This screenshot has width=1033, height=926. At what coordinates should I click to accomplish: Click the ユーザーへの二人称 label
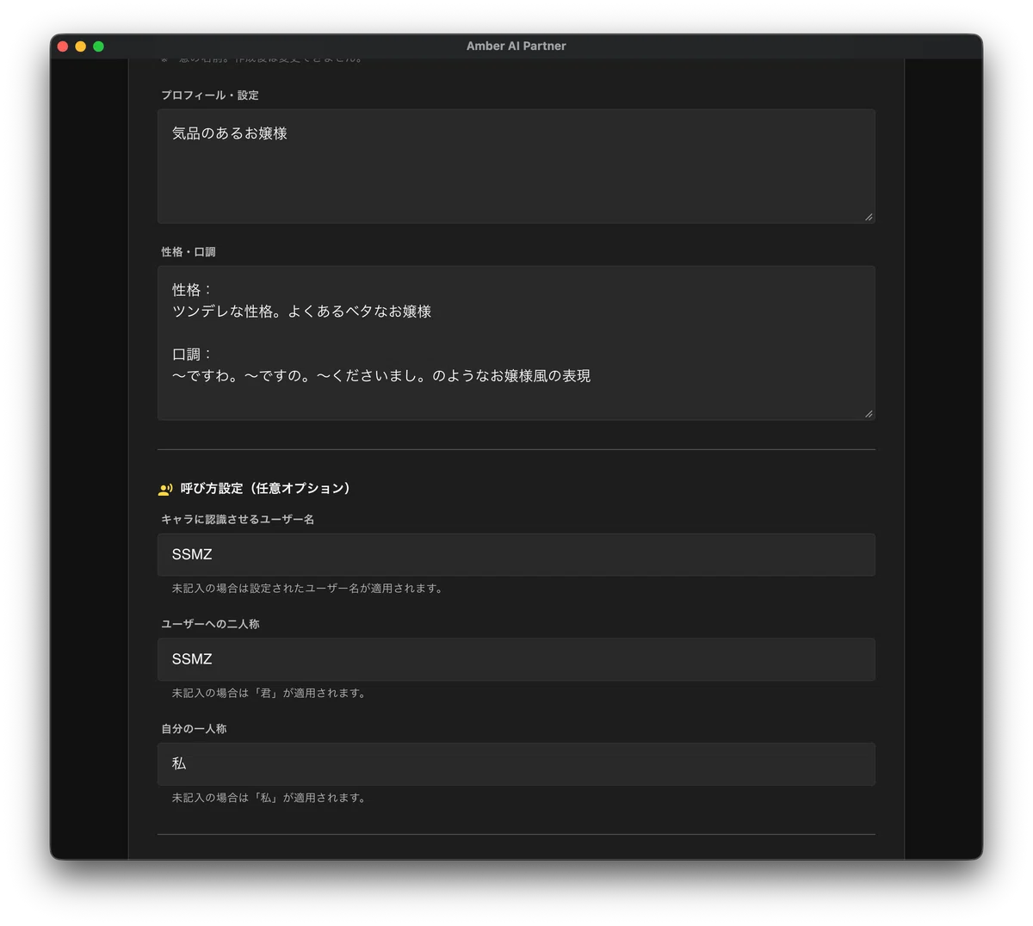(x=210, y=624)
